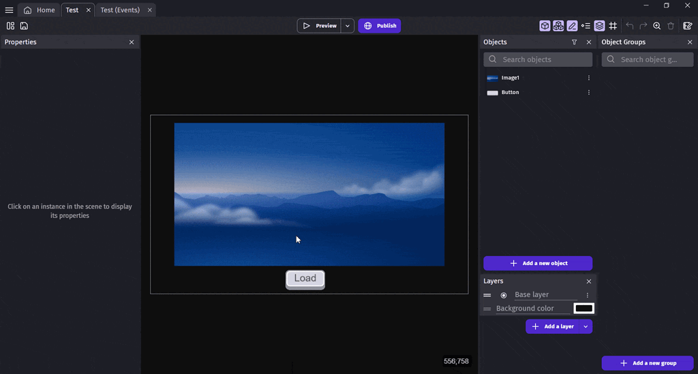Delete selected instances with the trash icon
Image resolution: width=698 pixels, height=374 pixels.
[671, 26]
